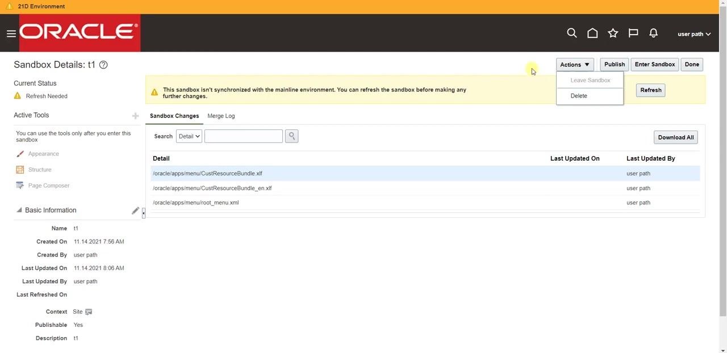
Task: Open the Detail search field dropdown
Action: pyautogui.click(x=189, y=136)
